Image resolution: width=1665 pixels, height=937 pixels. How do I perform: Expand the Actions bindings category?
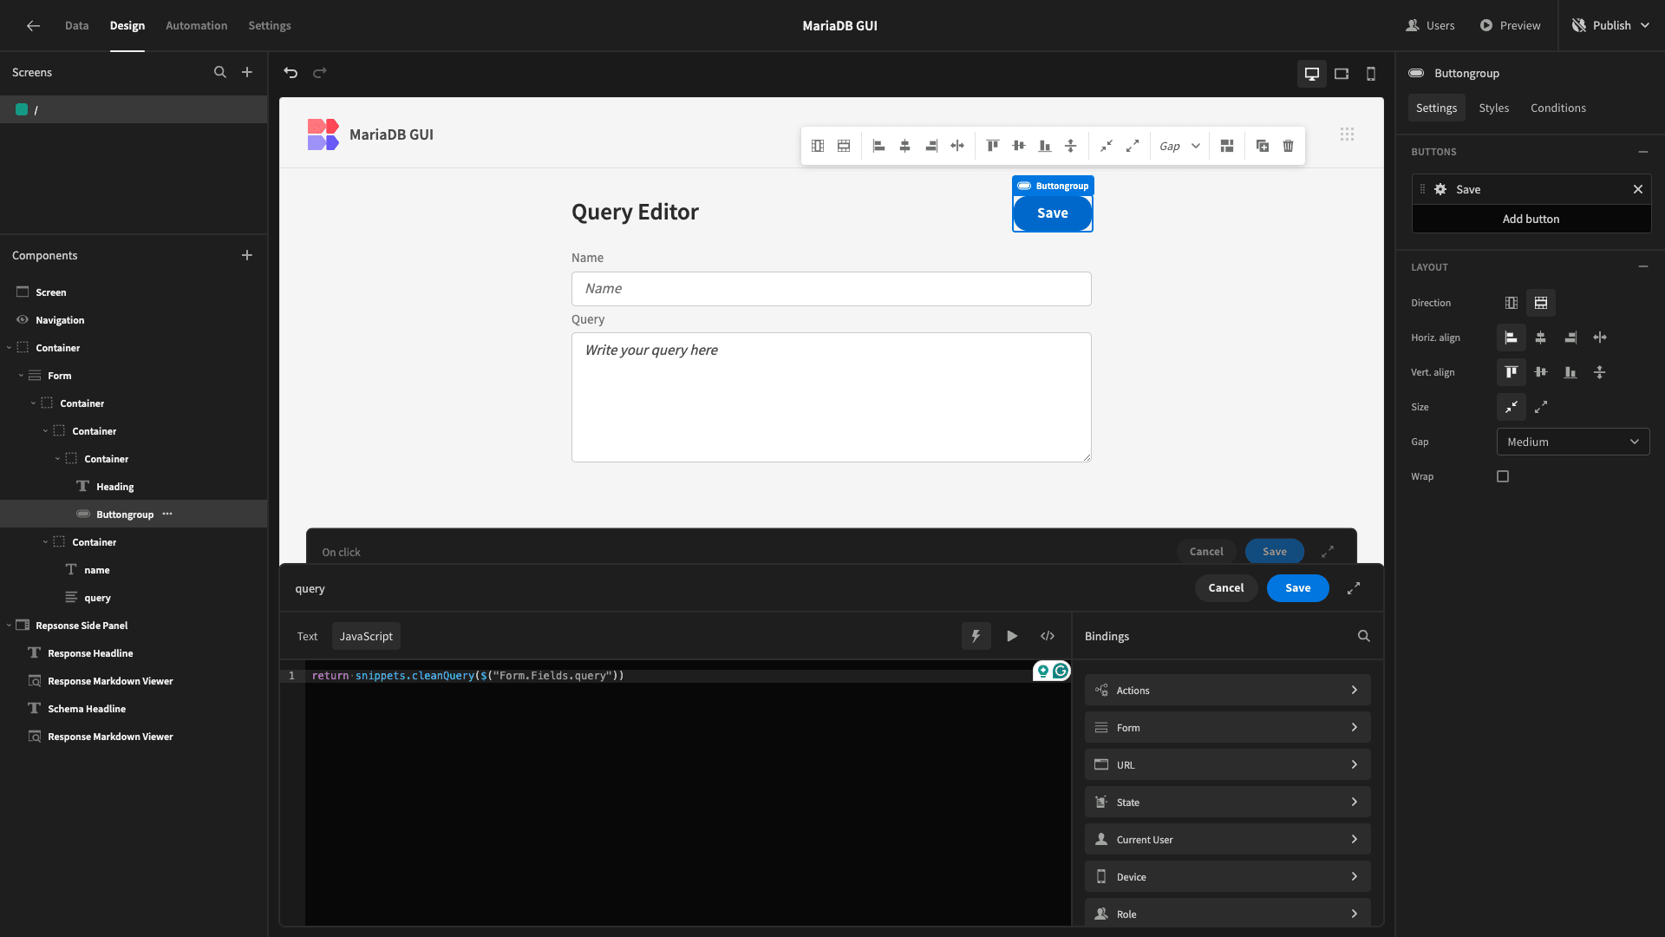[1227, 690]
